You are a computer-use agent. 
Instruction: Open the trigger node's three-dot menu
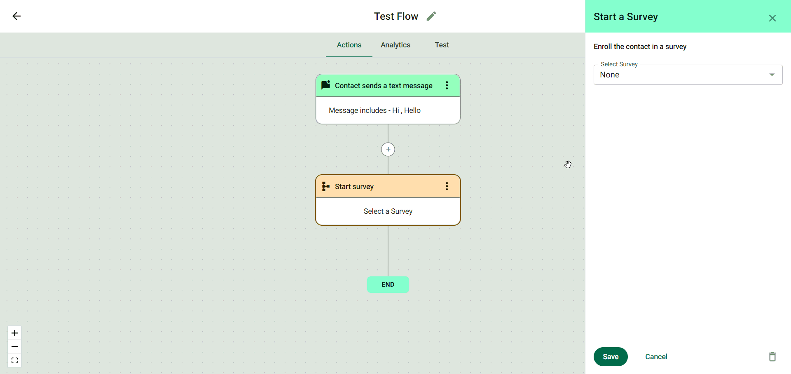click(447, 85)
